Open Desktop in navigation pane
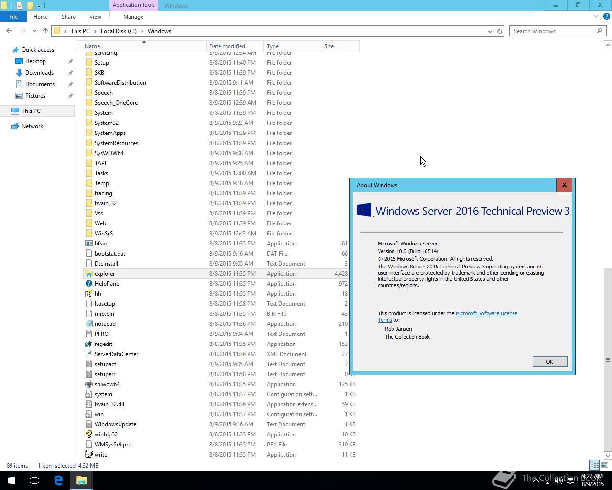Viewport: 612px width, 490px height. pos(35,61)
